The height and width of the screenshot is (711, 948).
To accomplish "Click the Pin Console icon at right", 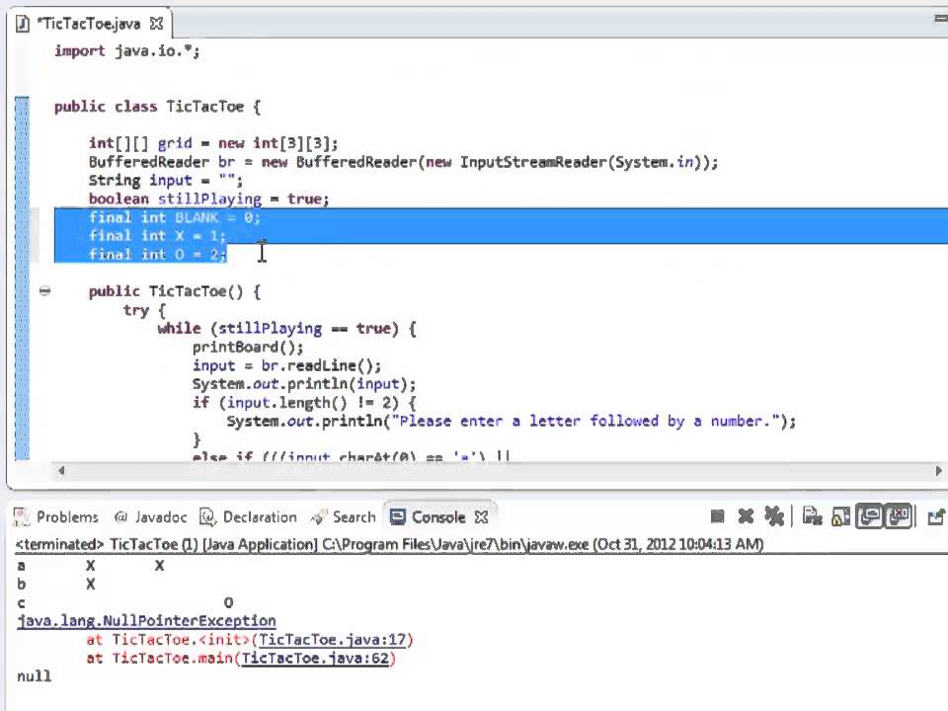I will 936,516.
